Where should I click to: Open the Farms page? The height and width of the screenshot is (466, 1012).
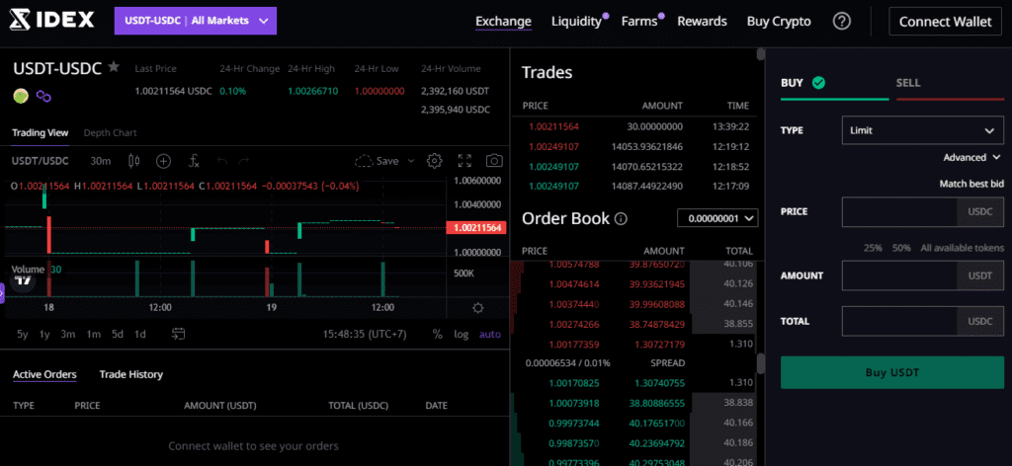click(639, 22)
